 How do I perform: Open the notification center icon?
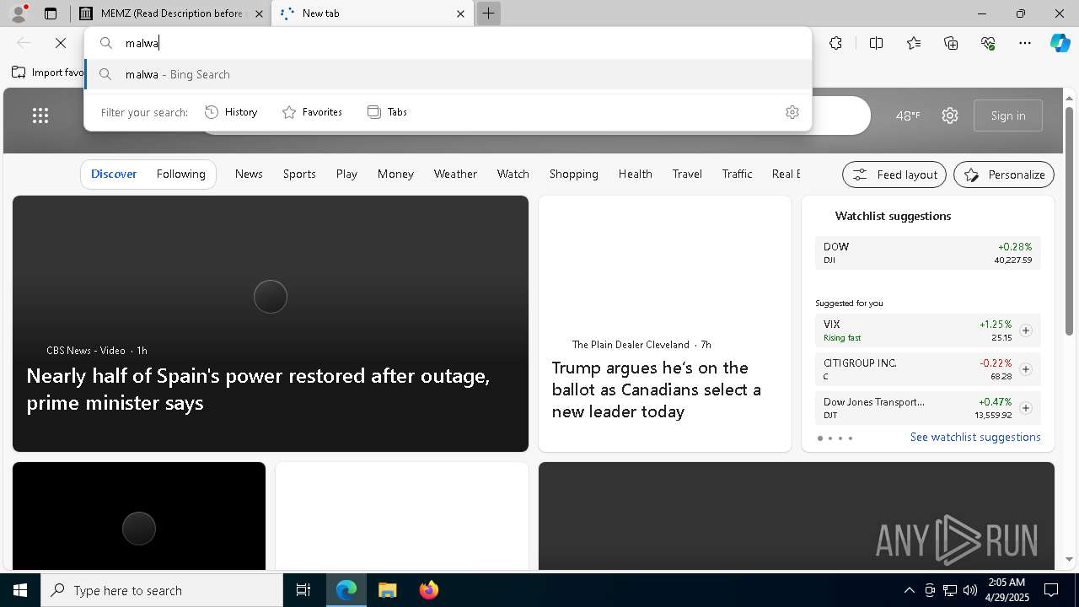click(1052, 590)
